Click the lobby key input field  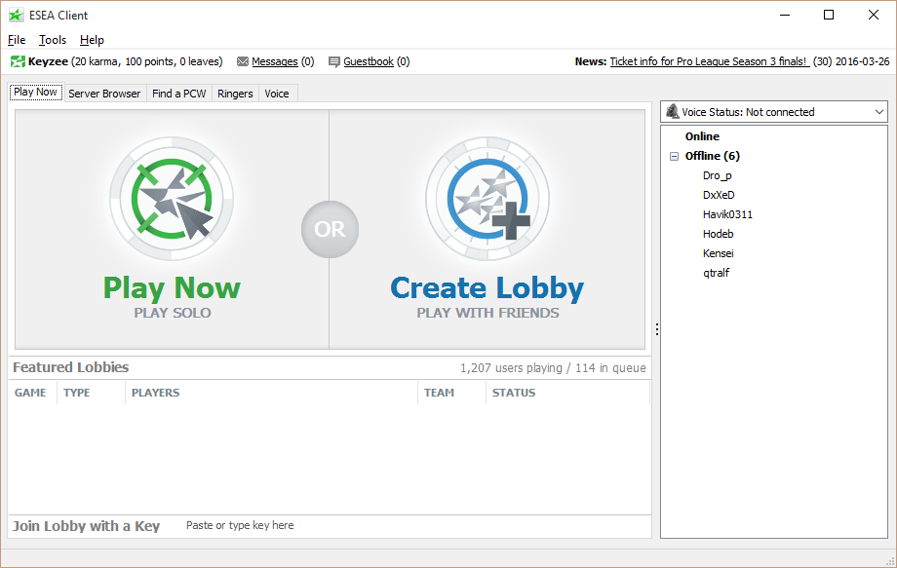pyautogui.click(x=416, y=526)
